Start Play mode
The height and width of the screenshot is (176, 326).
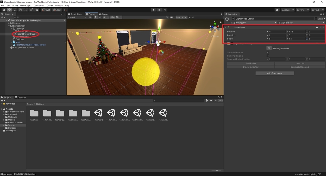153,10
